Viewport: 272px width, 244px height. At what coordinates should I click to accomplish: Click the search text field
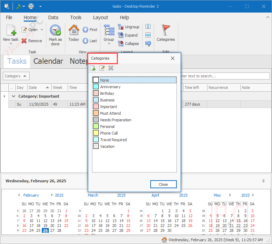click(225, 76)
